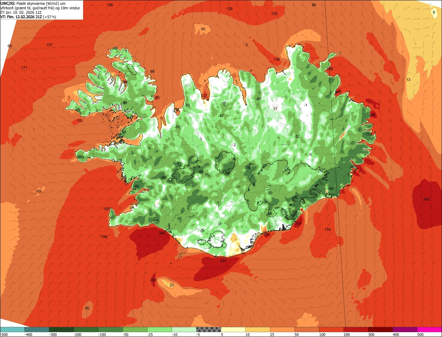Click the 'VT: Fim. 12.02.2026 21Z (+57 h)' line

(x=28, y=17)
